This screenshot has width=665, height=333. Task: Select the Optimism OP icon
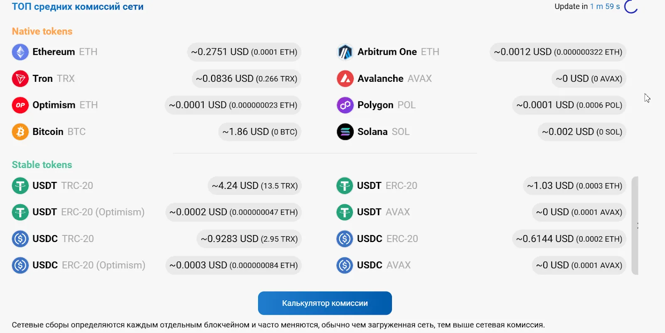[20, 105]
